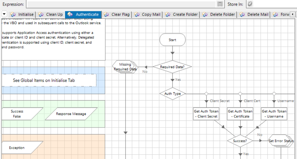Select Get Auth Token - Client Secret stage
The height and width of the screenshot is (159, 297).
coord(206,114)
